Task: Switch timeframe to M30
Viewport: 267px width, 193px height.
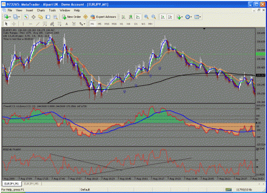Action: 114,24
